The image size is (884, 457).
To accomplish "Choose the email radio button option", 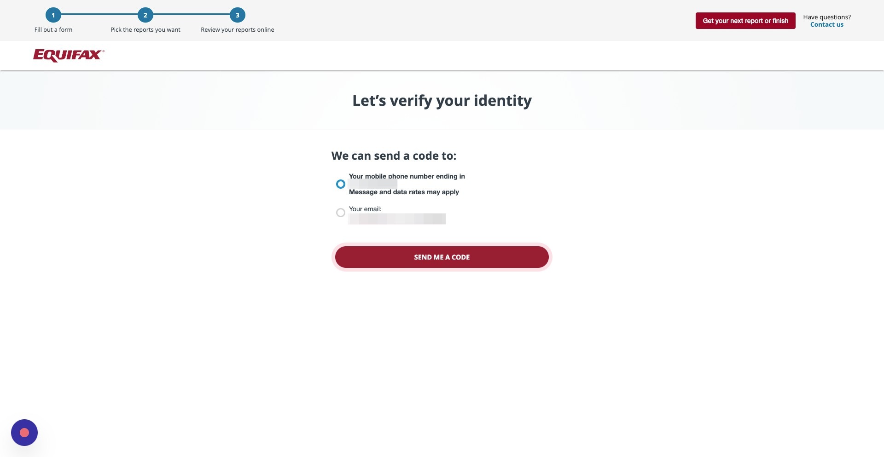I will [341, 213].
